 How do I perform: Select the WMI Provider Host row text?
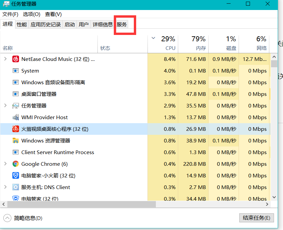point(44,117)
